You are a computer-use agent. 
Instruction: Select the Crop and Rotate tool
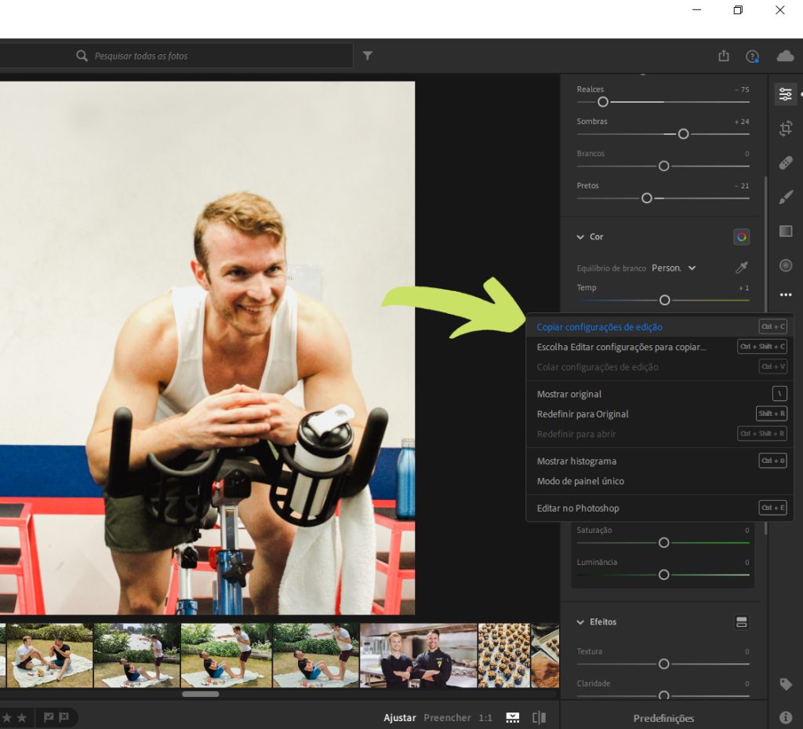pos(785,129)
